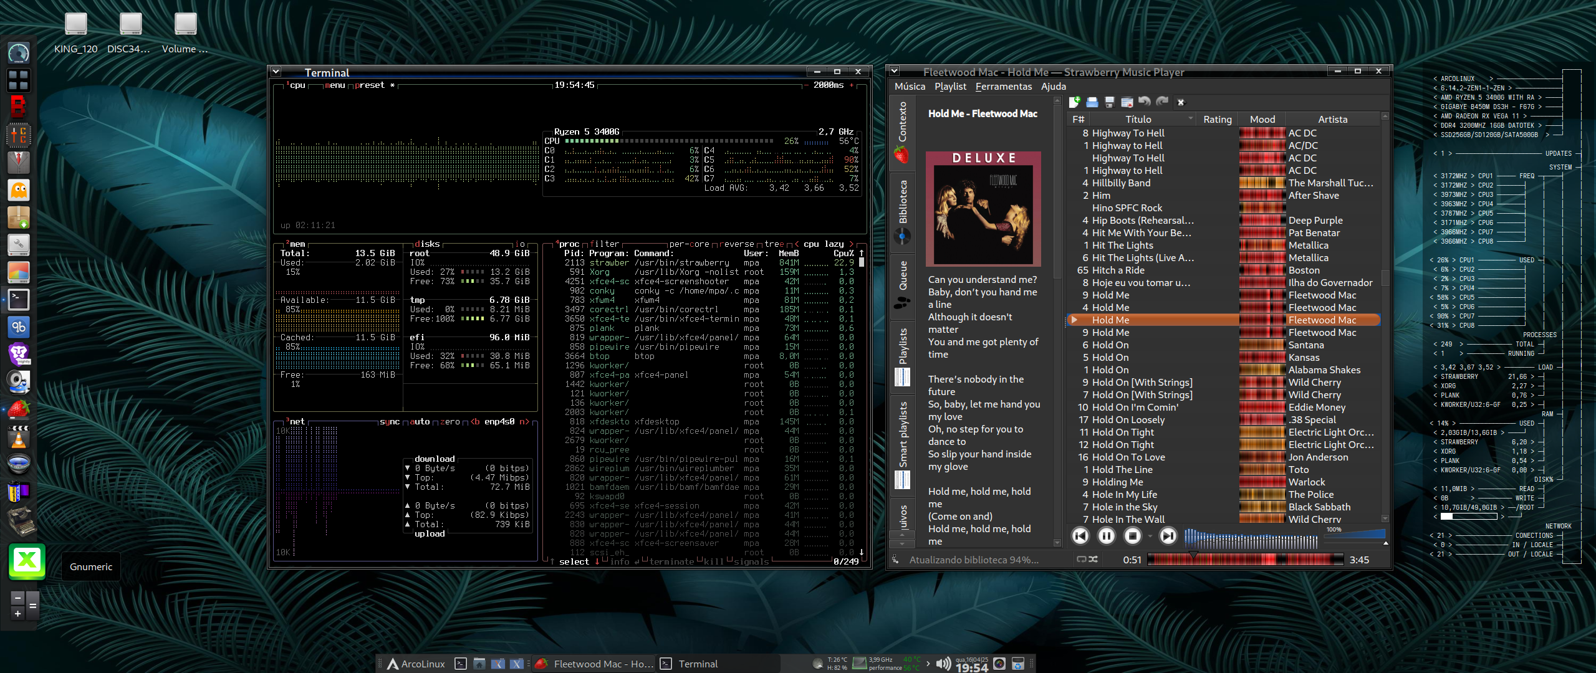Undo last playlist change in Strawberry
The width and height of the screenshot is (1596, 673).
[x=1144, y=102]
